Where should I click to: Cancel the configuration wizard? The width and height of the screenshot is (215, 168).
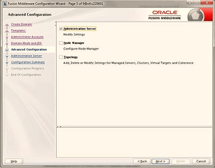click(x=201, y=162)
